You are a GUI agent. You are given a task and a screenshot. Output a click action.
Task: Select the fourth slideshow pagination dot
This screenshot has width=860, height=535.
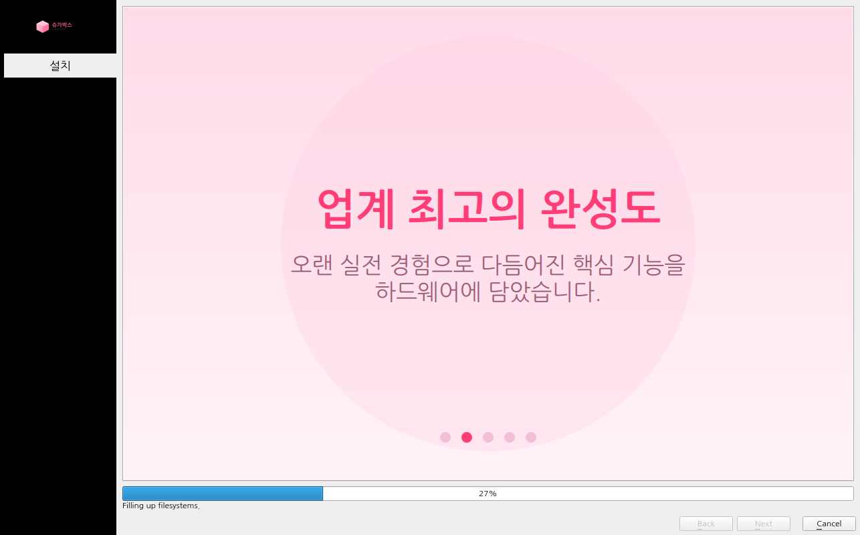click(x=510, y=437)
